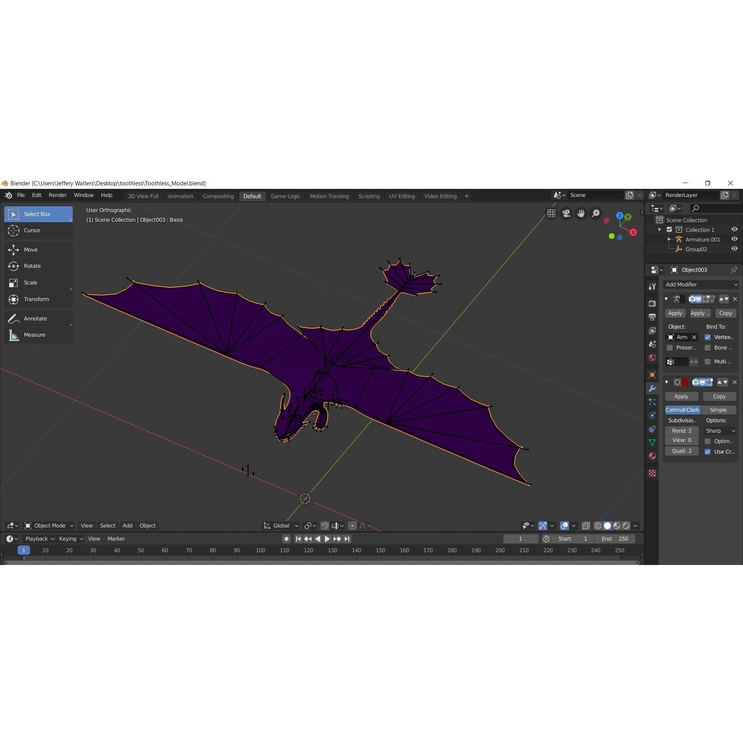Open the Render menu
Screen dimensions: 743x743
[x=58, y=195]
